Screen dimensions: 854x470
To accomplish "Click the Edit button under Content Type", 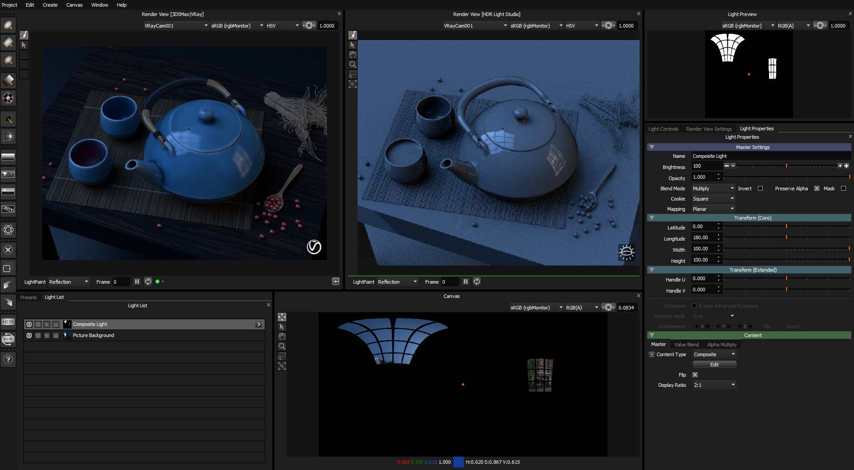I will coord(714,365).
